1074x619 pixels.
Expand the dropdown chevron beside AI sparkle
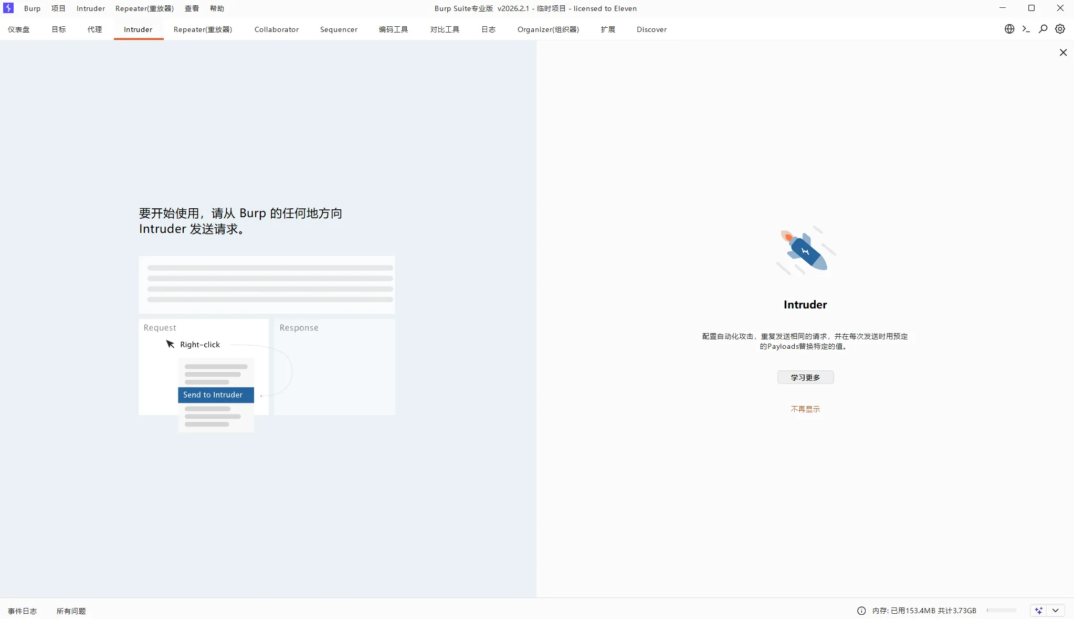(x=1055, y=611)
